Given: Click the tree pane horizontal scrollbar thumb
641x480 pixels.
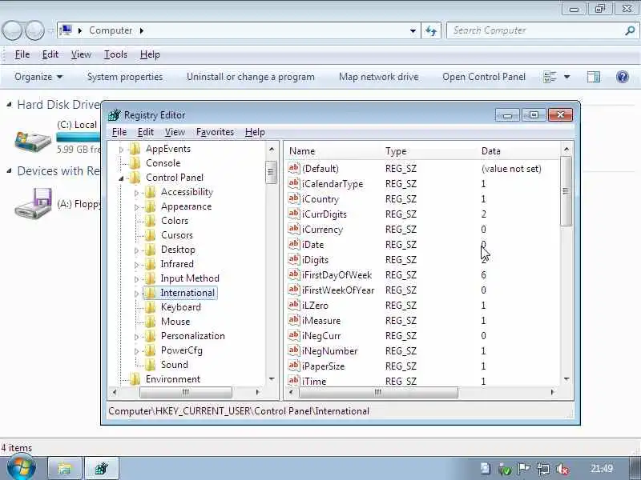Looking at the screenshot, I should 186,392.
